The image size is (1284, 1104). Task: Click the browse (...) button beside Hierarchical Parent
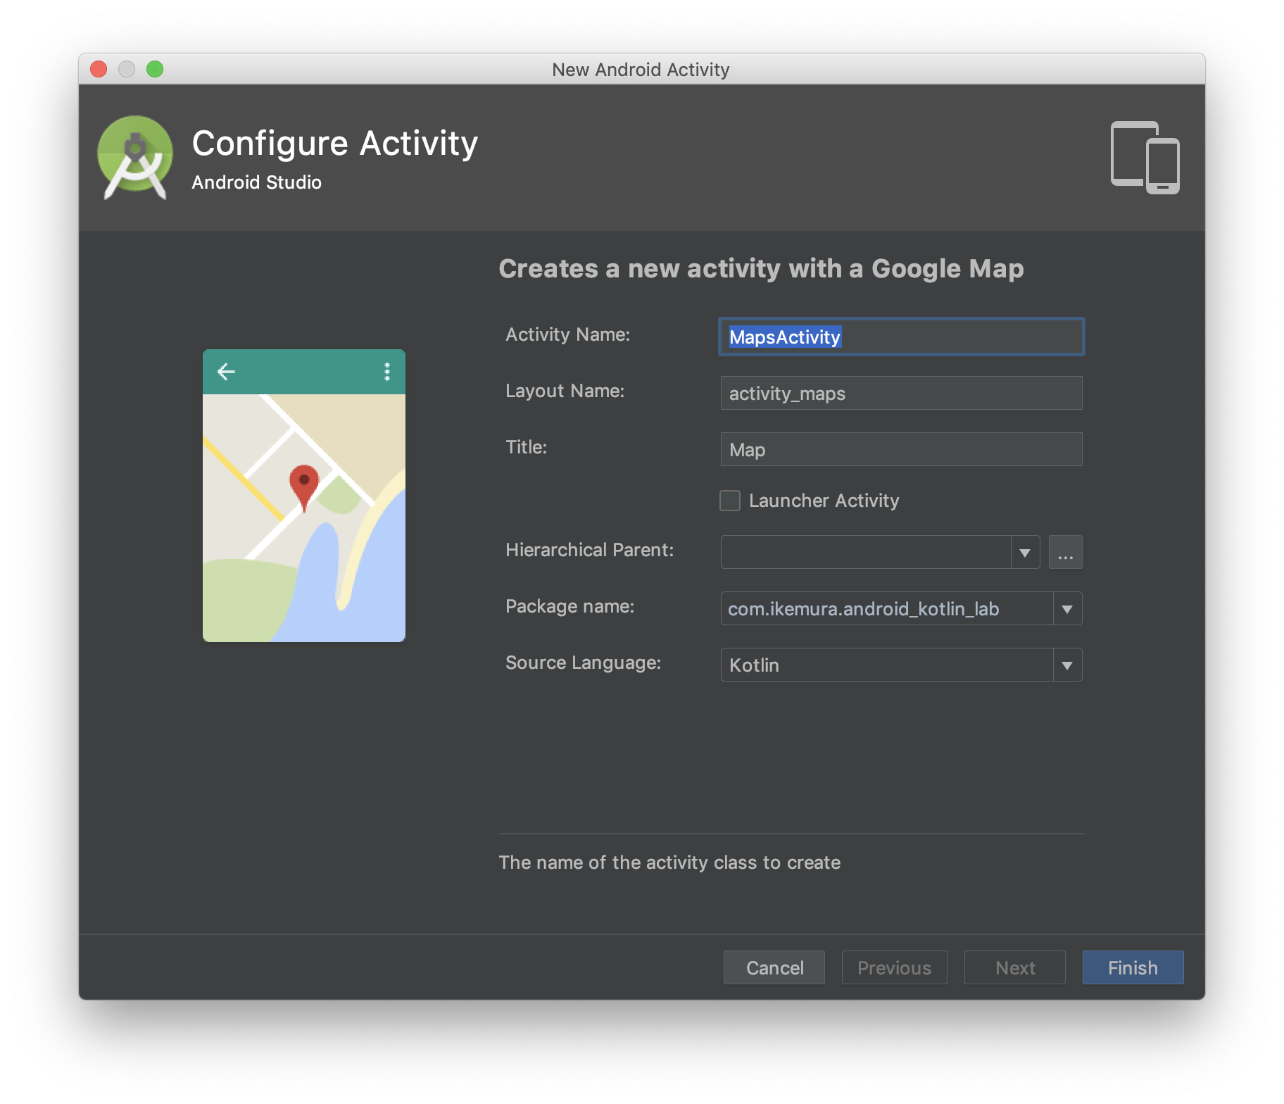(x=1065, y=553)
